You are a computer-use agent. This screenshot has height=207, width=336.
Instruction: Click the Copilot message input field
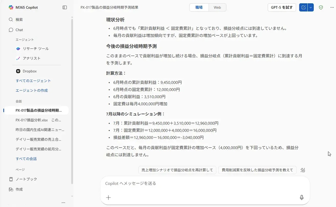[x=200, y=183]
